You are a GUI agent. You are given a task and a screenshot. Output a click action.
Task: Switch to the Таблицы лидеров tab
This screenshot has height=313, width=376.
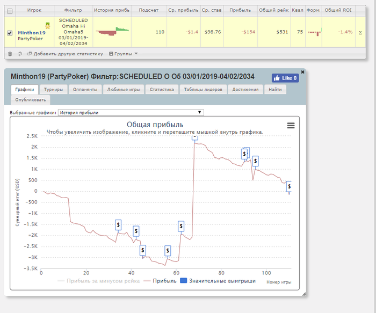[203, 90]
